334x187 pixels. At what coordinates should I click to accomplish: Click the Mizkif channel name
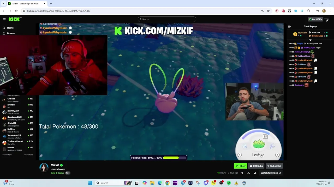[55, 165]
